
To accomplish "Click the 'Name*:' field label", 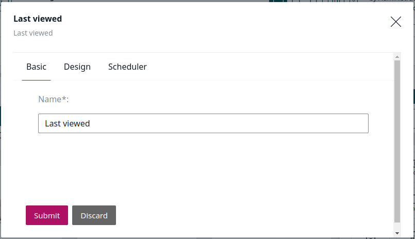I will (54, 99).
